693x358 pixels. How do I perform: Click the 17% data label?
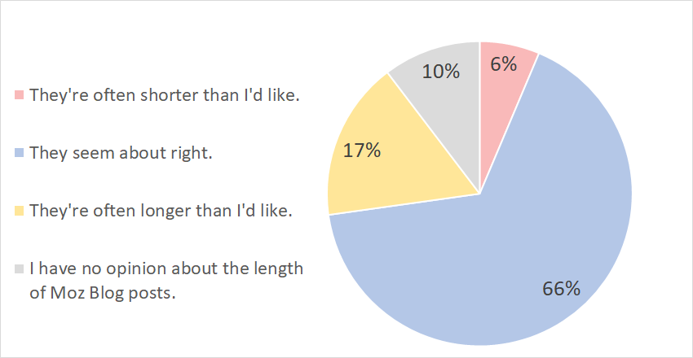click(363, 151)
